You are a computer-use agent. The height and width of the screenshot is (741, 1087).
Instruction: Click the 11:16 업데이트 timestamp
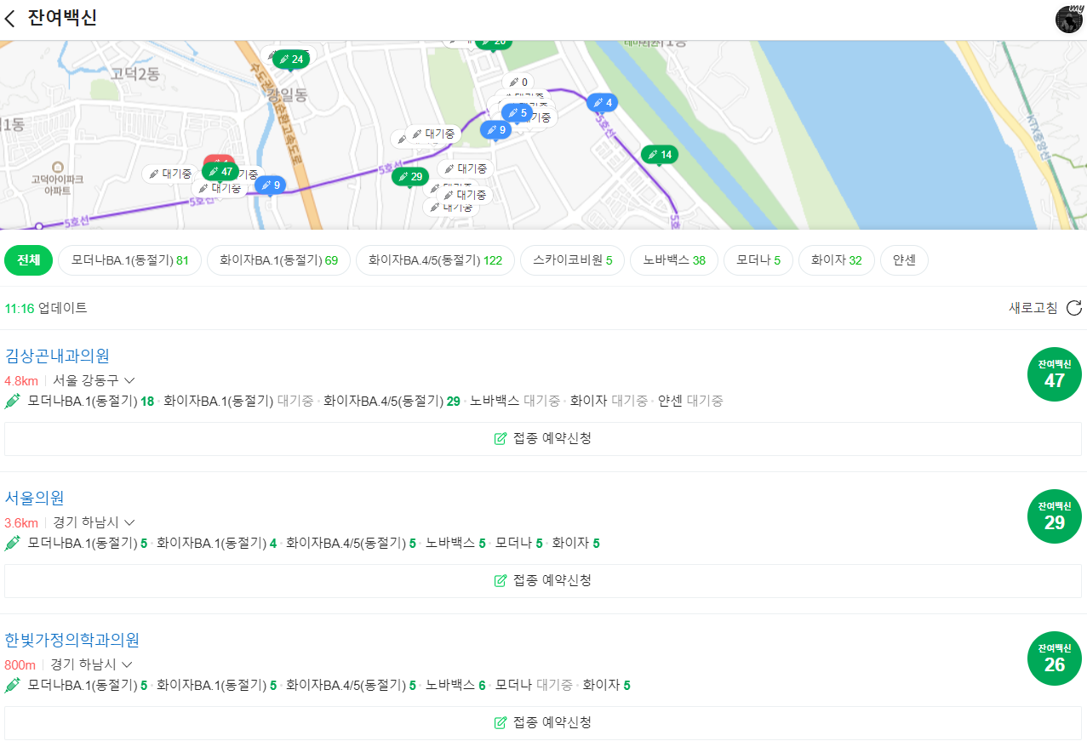point(46,308)
